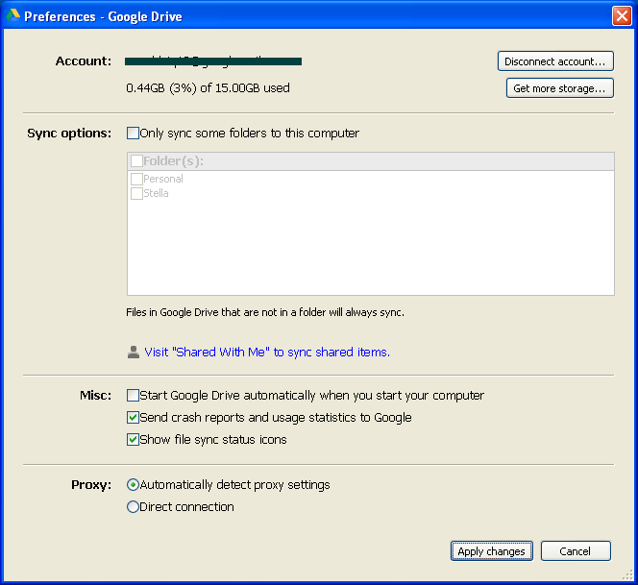Click the Get more storage button

tap(560, 88)
